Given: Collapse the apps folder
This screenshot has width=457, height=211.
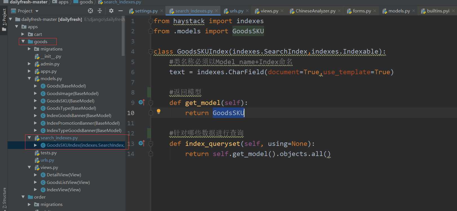Looking at the screenshot, I should (17, 27).
